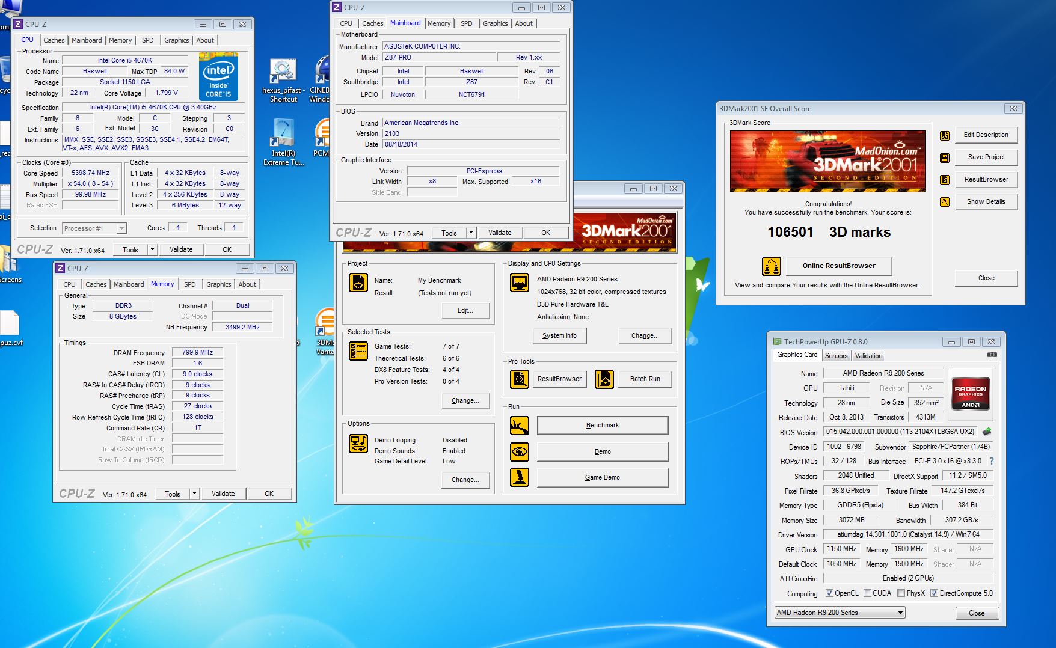Click the Benchmark button in 3DMark2001

coord(603,426)
